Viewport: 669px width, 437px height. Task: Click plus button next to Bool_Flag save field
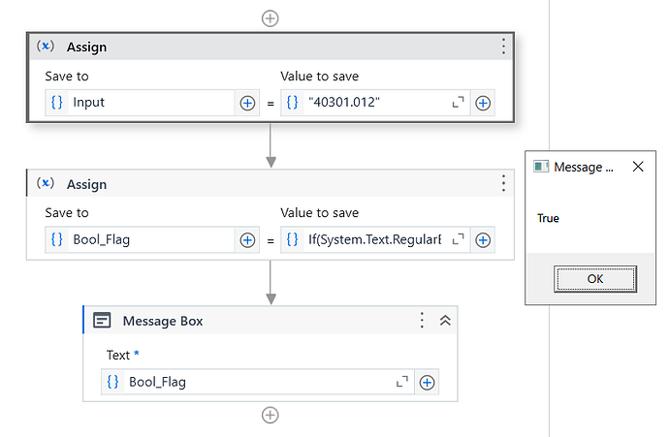point(247,240)
